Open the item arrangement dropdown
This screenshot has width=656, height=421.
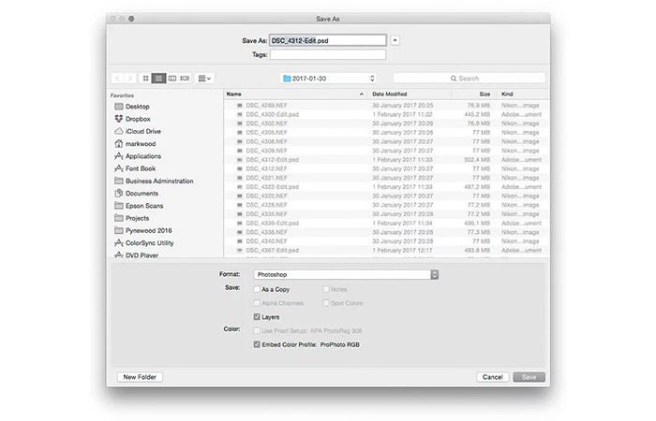coord(204,78)
